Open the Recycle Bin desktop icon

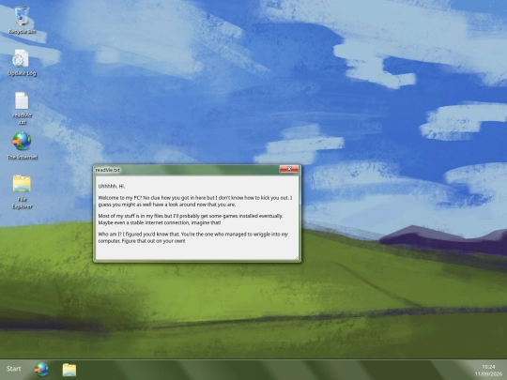22,20
